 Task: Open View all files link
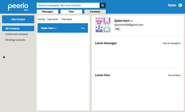tap(174, 75)
